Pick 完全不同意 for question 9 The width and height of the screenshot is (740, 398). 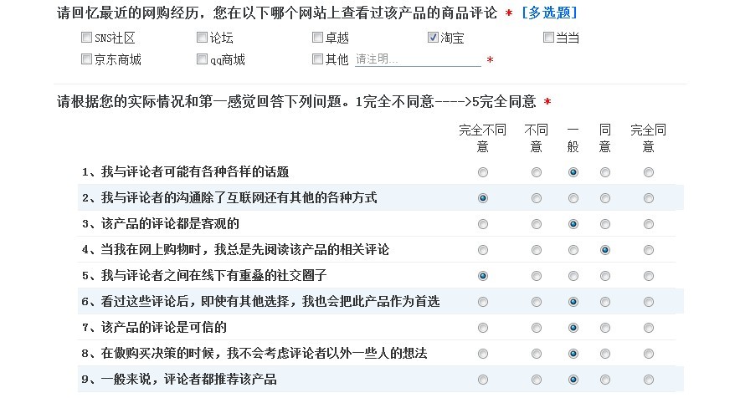[483, 380]
